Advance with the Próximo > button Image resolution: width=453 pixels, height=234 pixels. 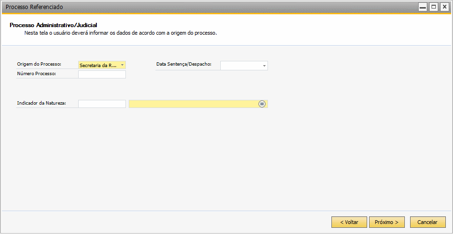pos(387,222)
